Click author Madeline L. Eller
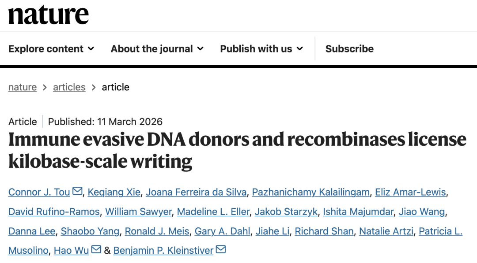This screenshot has width=477, height=263. 213,211
